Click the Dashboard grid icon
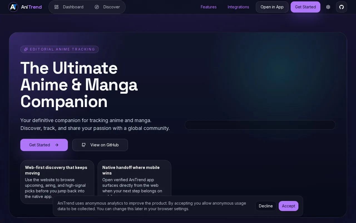Image resolution: width=356 pixels, height=223 pixels. point(56,7)
